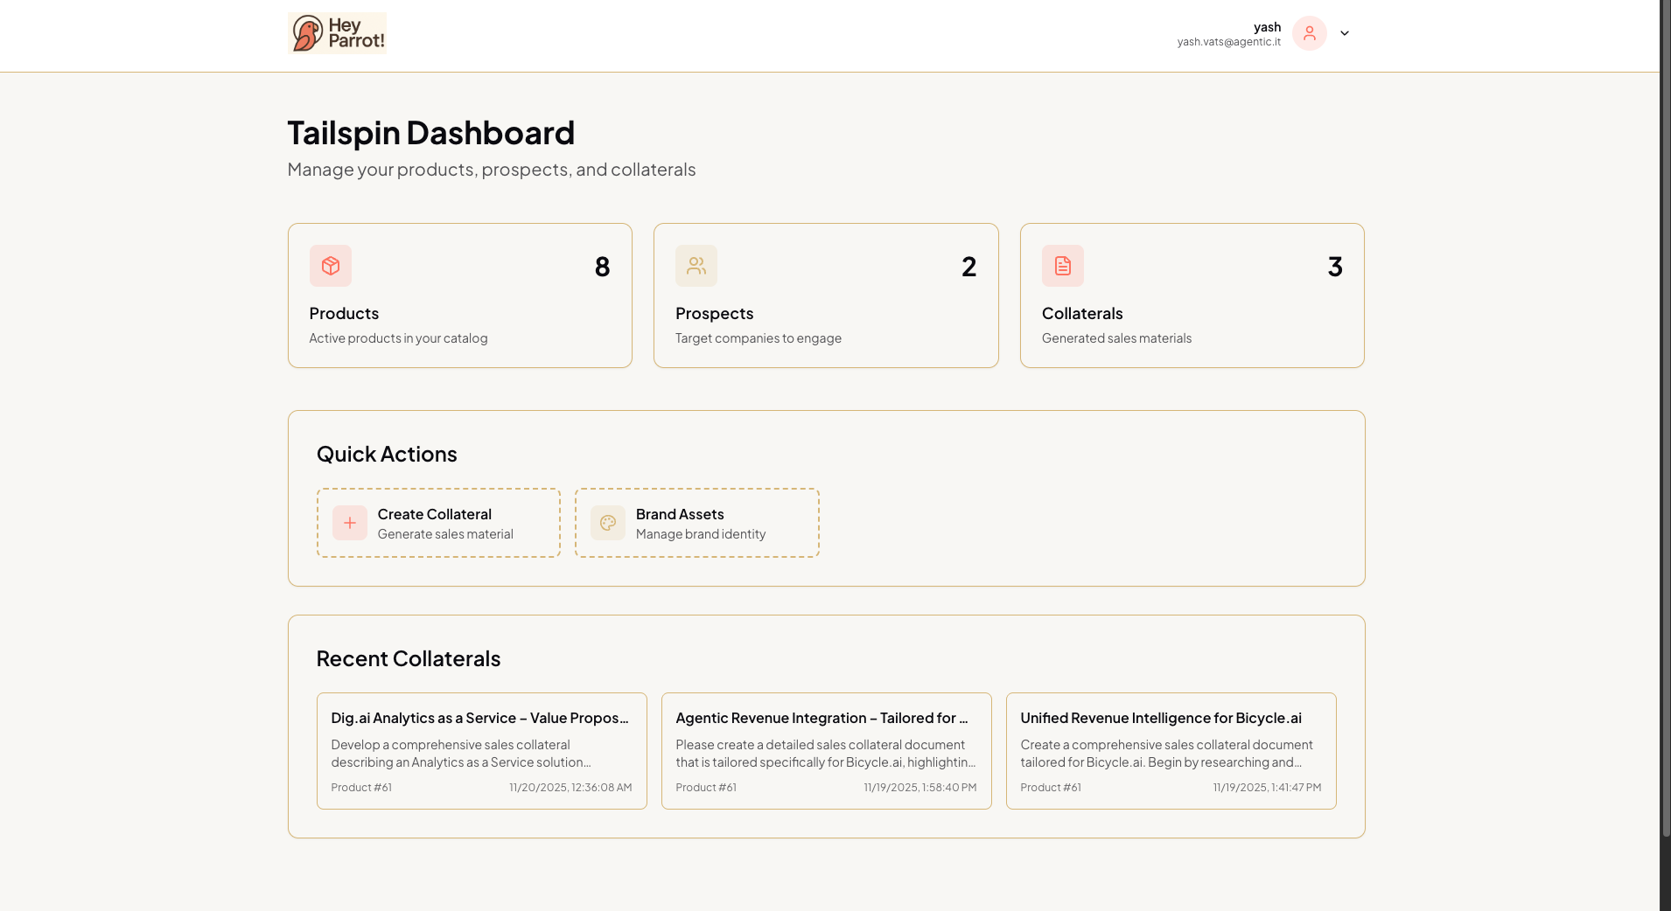1671x911 pixels.
Task: Open the Collaterals card title
Action: point(1082,313)
